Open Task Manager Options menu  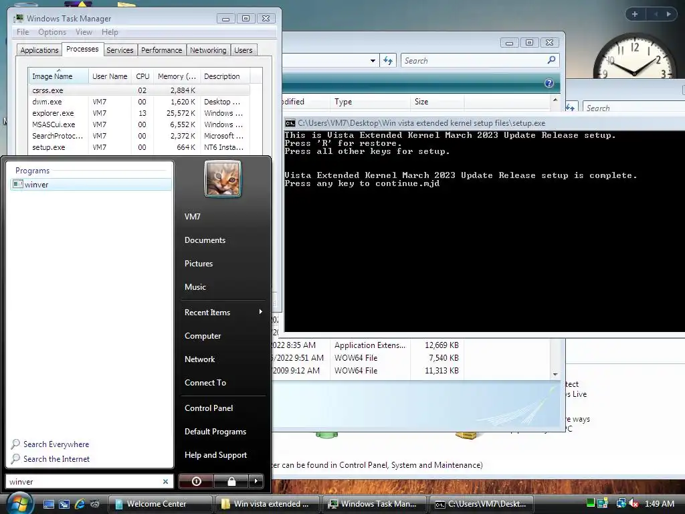[52, 32]
